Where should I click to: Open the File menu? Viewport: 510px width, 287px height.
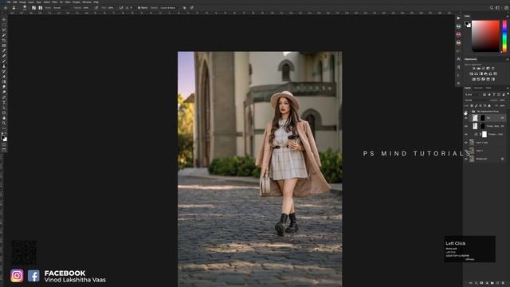point(9,2)
